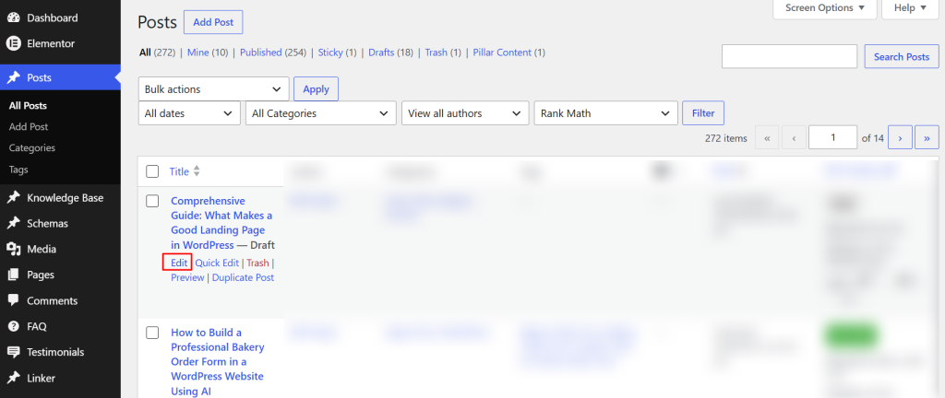
Task: Sort by the Title column header
Action: 179,171
